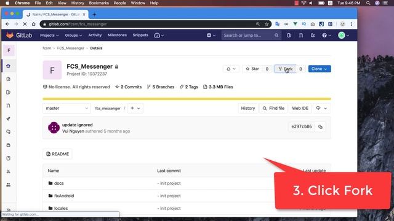The height and width of the screenshot is (221, 394).
Task: Click fcsrn breadcrumb link
Action: (x=47, y=48)
